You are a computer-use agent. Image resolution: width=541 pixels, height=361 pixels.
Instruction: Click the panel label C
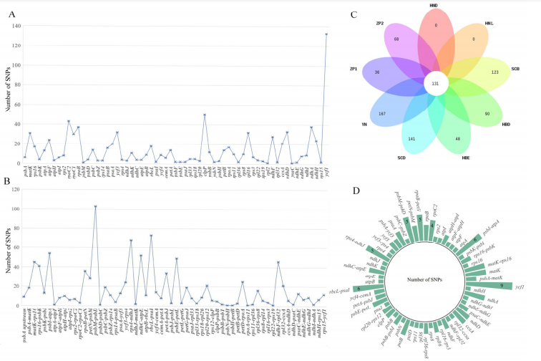click(x=354, y=15)
